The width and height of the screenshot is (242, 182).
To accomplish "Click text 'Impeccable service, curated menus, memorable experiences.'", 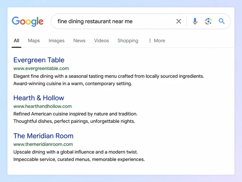I will [79, 159].
